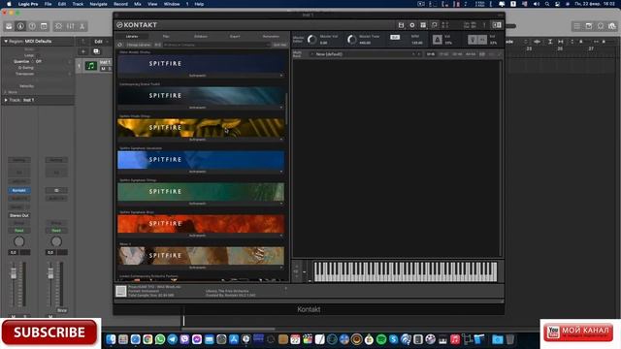Toggle Logic Inspector button in control bar

coord(20,26)
